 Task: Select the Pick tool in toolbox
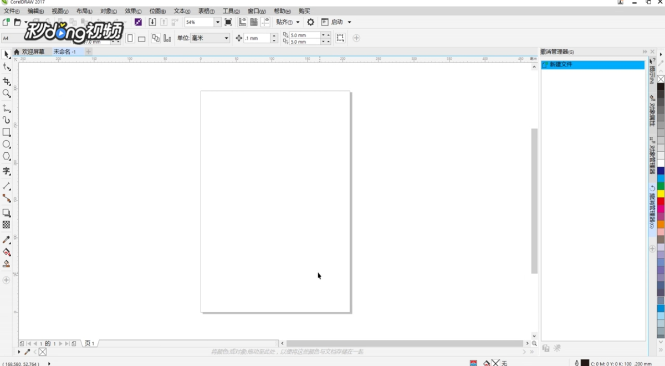6,54
